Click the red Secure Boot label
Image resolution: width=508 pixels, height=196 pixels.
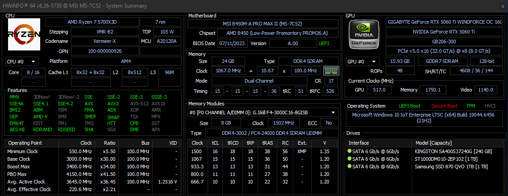[x=444, y=106]
